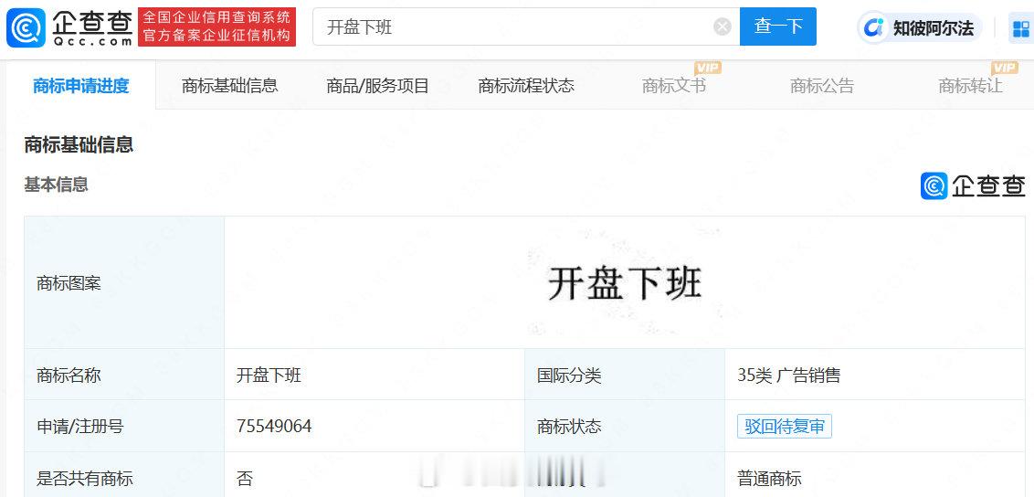Viewport: 1034px width, 497px height.
Task: Open the 企查查 logo homepage link
Action: pos(70,27)
